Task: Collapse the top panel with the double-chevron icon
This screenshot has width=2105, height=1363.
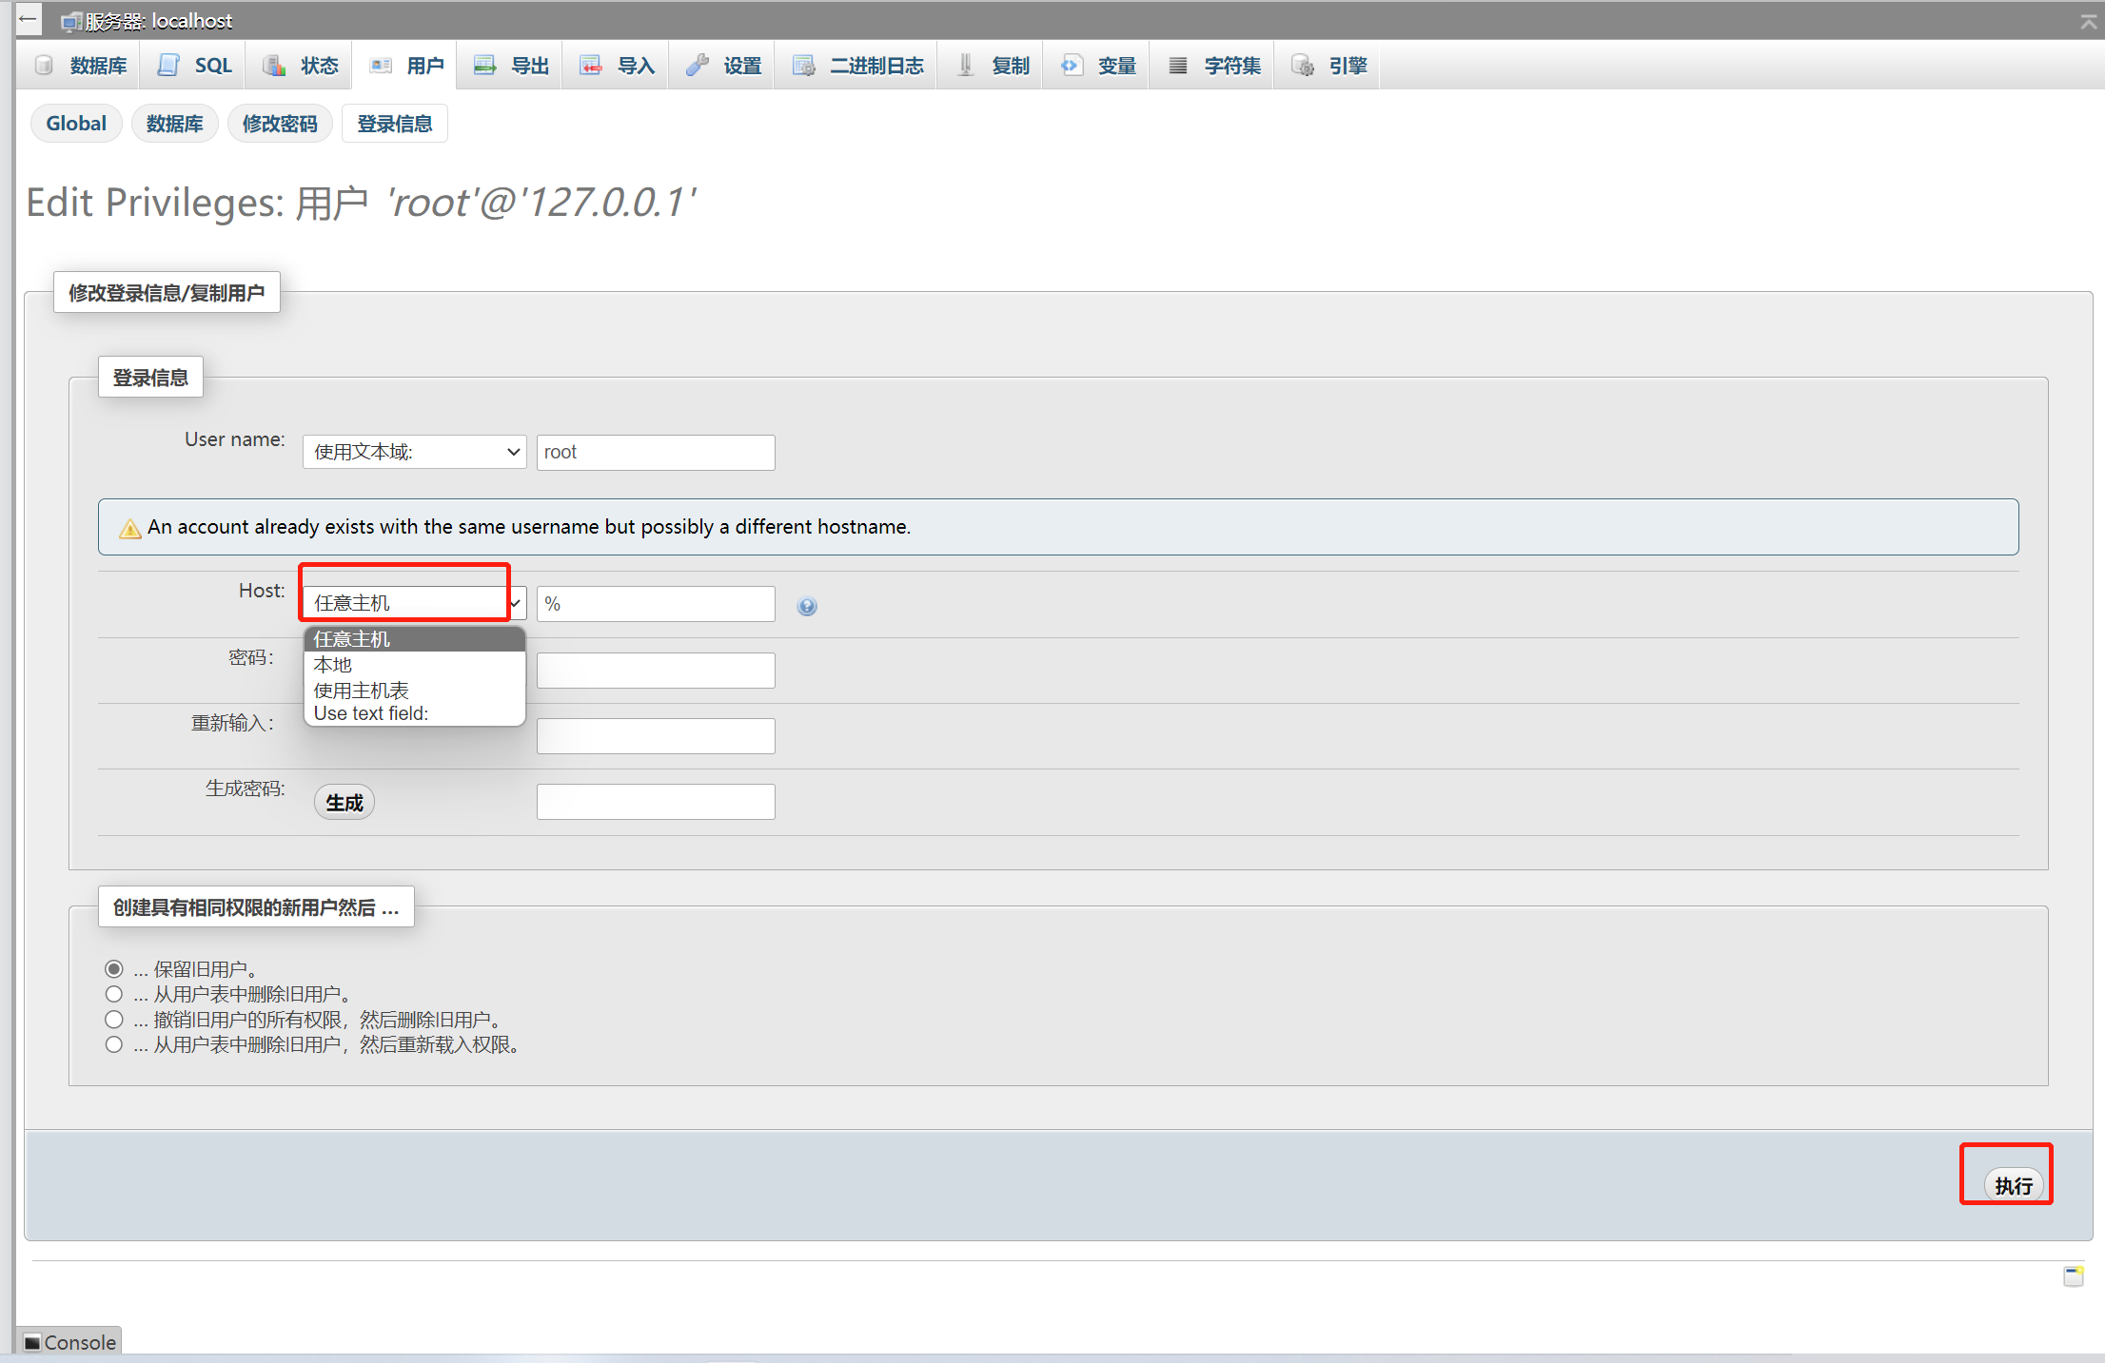Action: 2088,21
